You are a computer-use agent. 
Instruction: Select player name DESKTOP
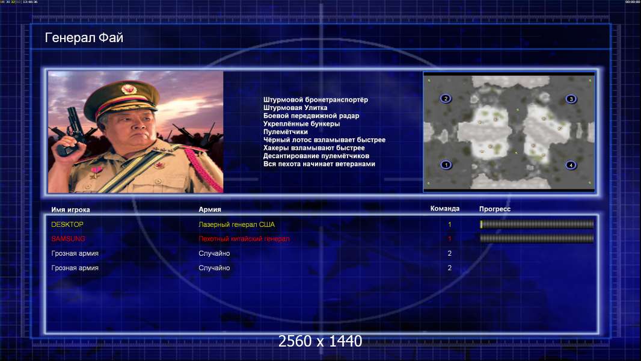point(67,224)
